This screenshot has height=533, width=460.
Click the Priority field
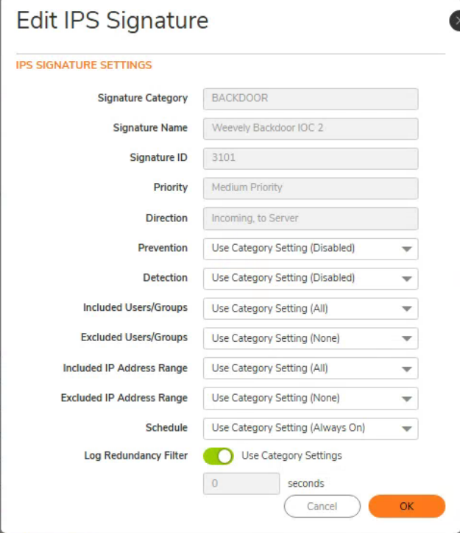310,188
